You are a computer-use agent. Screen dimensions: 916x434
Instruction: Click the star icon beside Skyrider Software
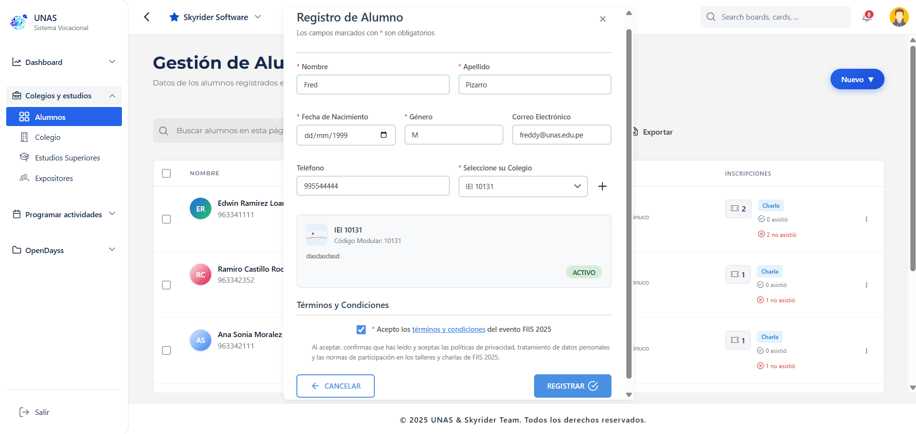[174, 17]
